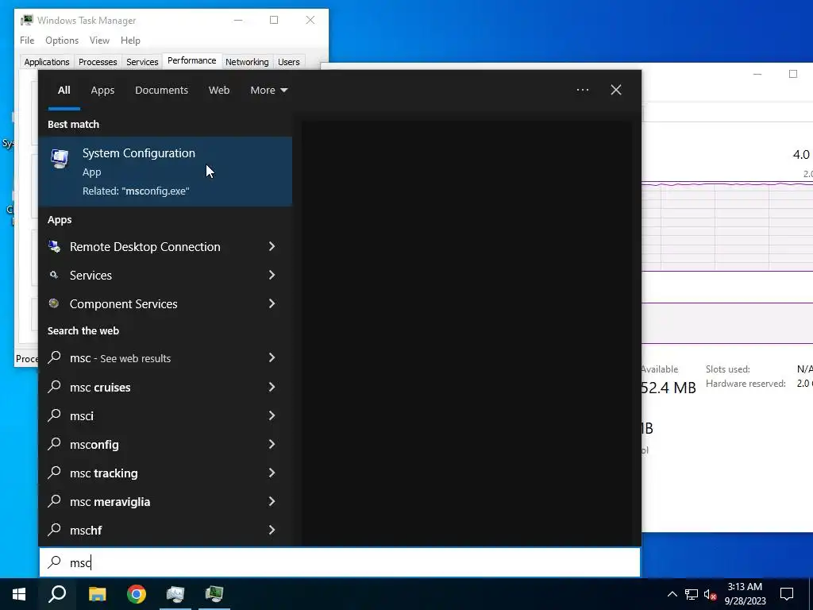Click the msc search input field
813x610 pixels.
[x=340, y=562]
